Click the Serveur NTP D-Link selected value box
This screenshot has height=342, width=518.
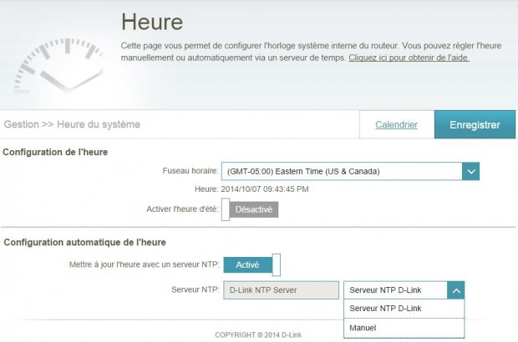coord(395,290)
